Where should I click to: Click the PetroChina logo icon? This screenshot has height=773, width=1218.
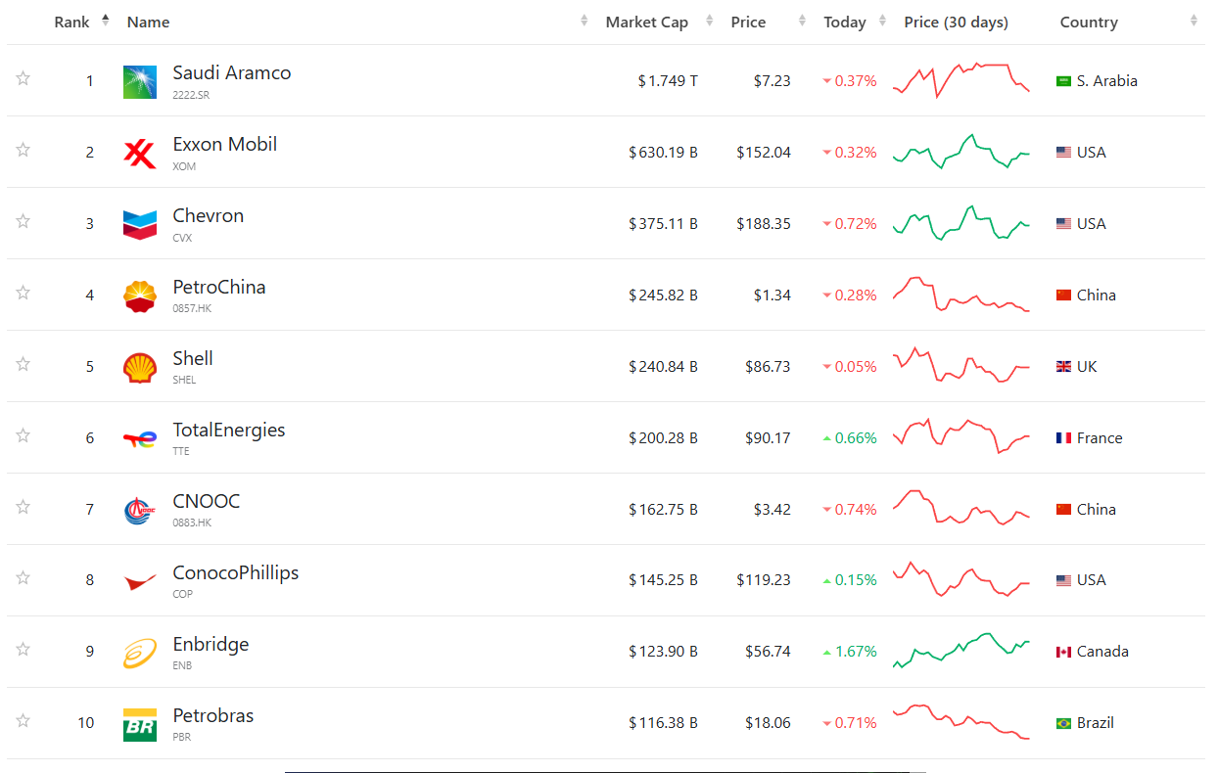click(140, 296)
